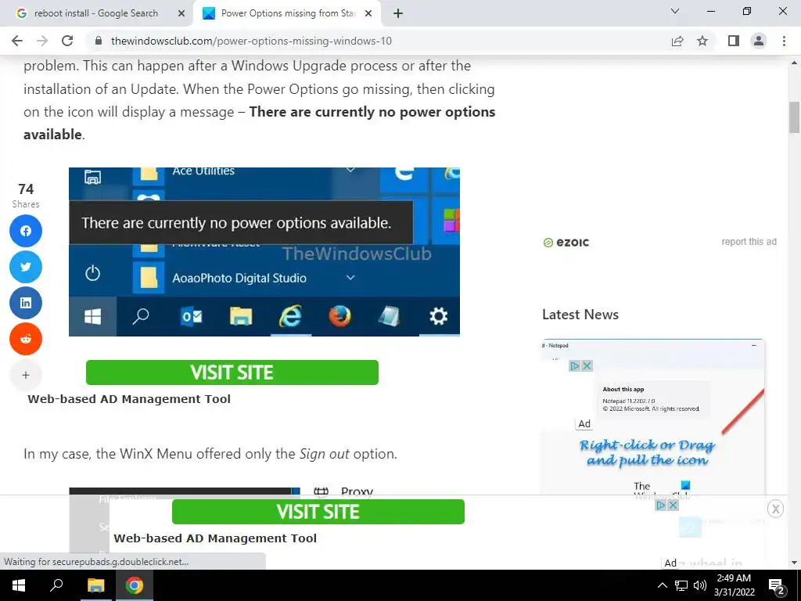Click scrollbar down arrow
801x601 pixels.
[795, 563]
